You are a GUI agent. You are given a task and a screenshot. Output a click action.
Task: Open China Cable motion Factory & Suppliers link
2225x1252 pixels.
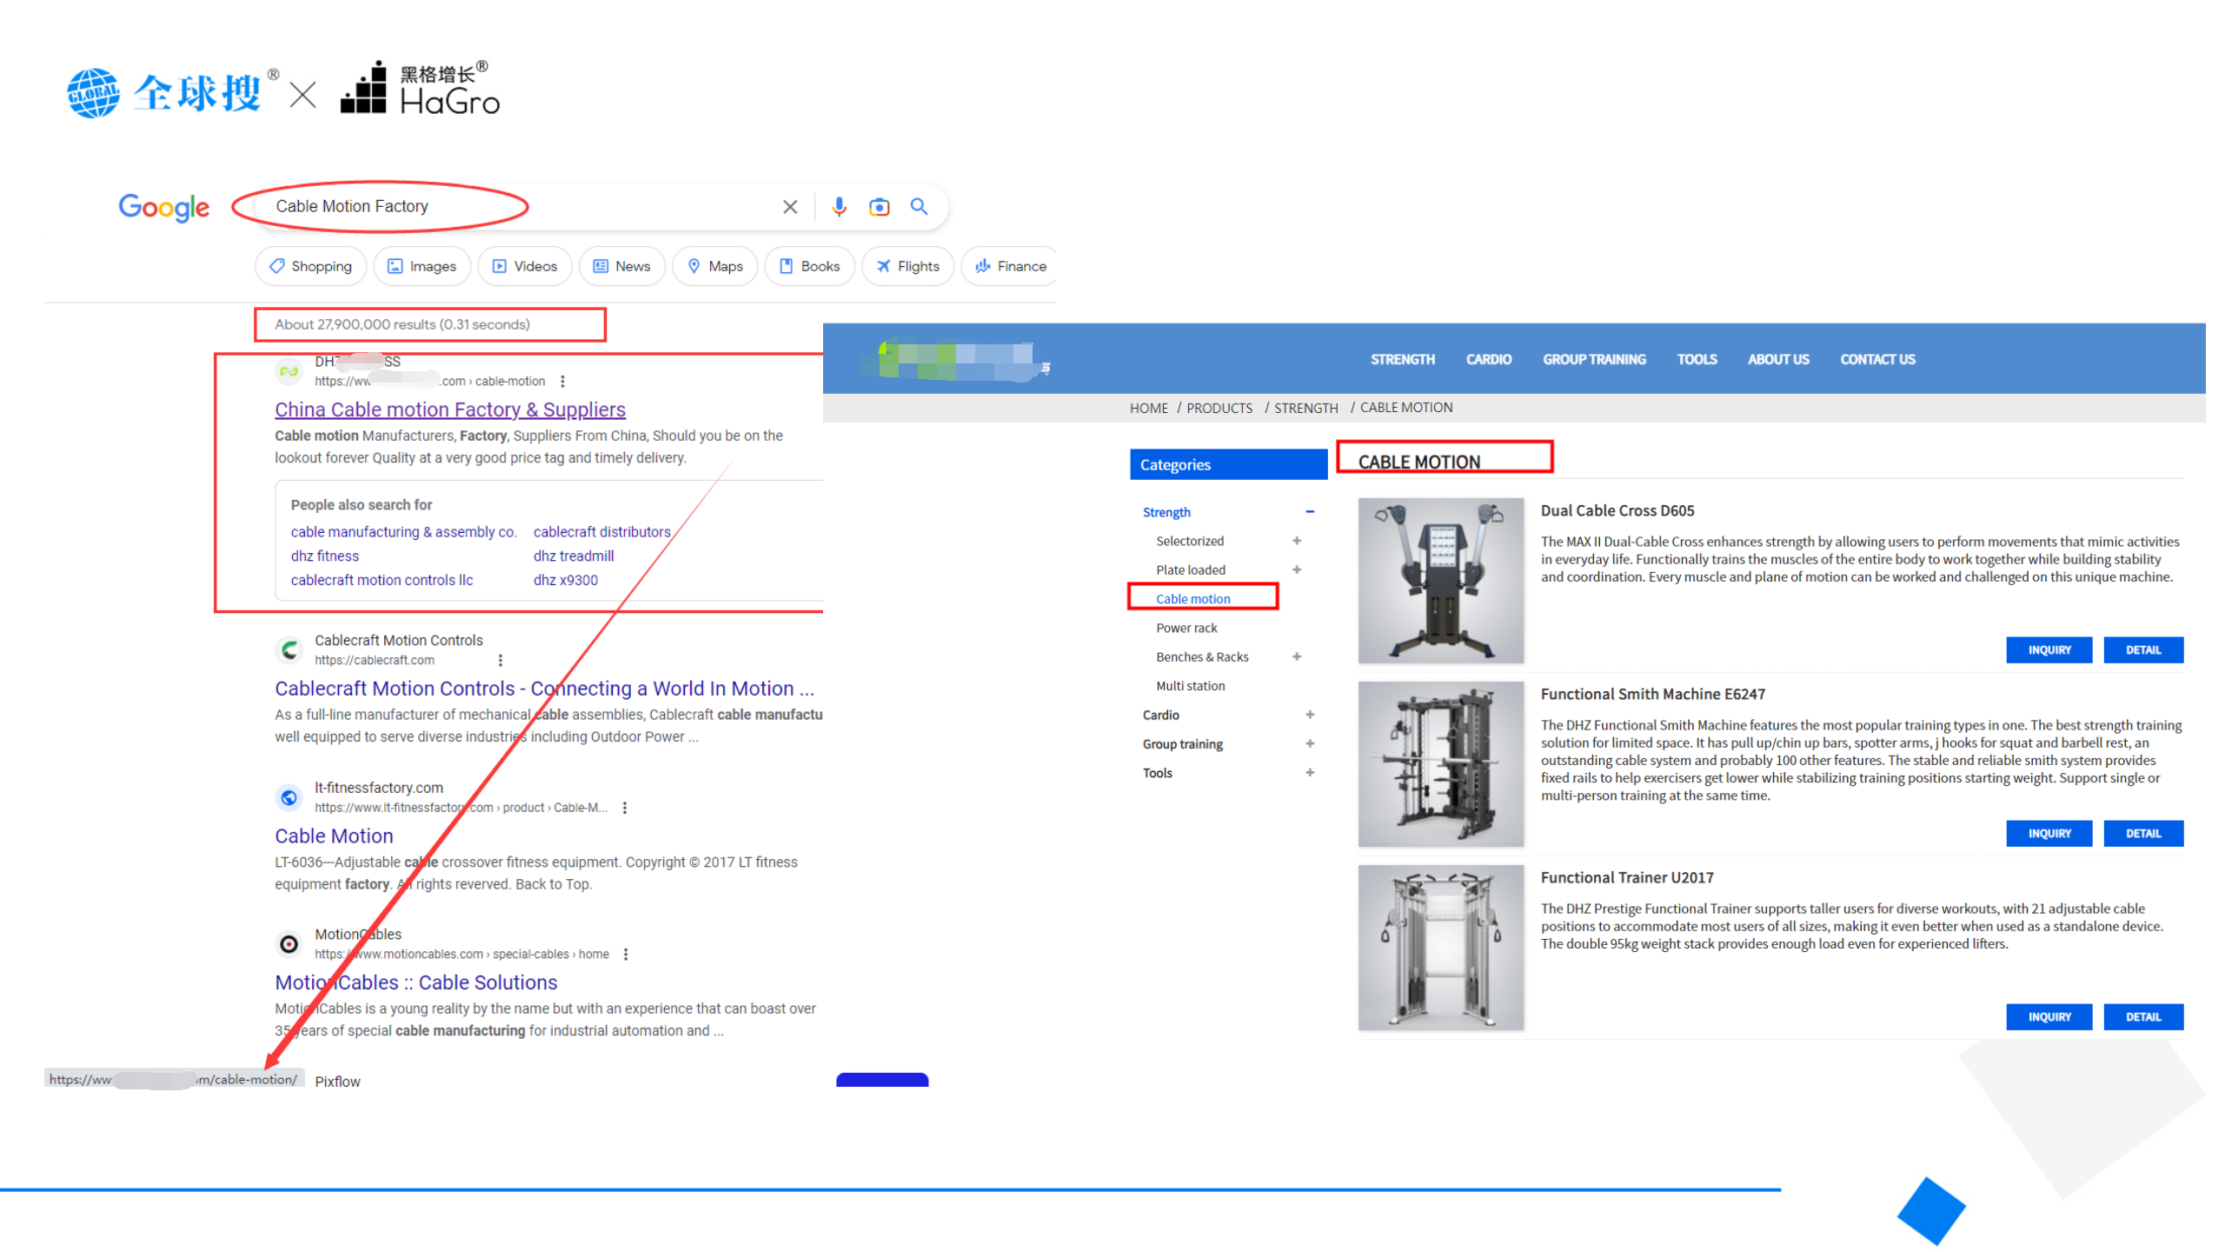[x=449, y=409]
